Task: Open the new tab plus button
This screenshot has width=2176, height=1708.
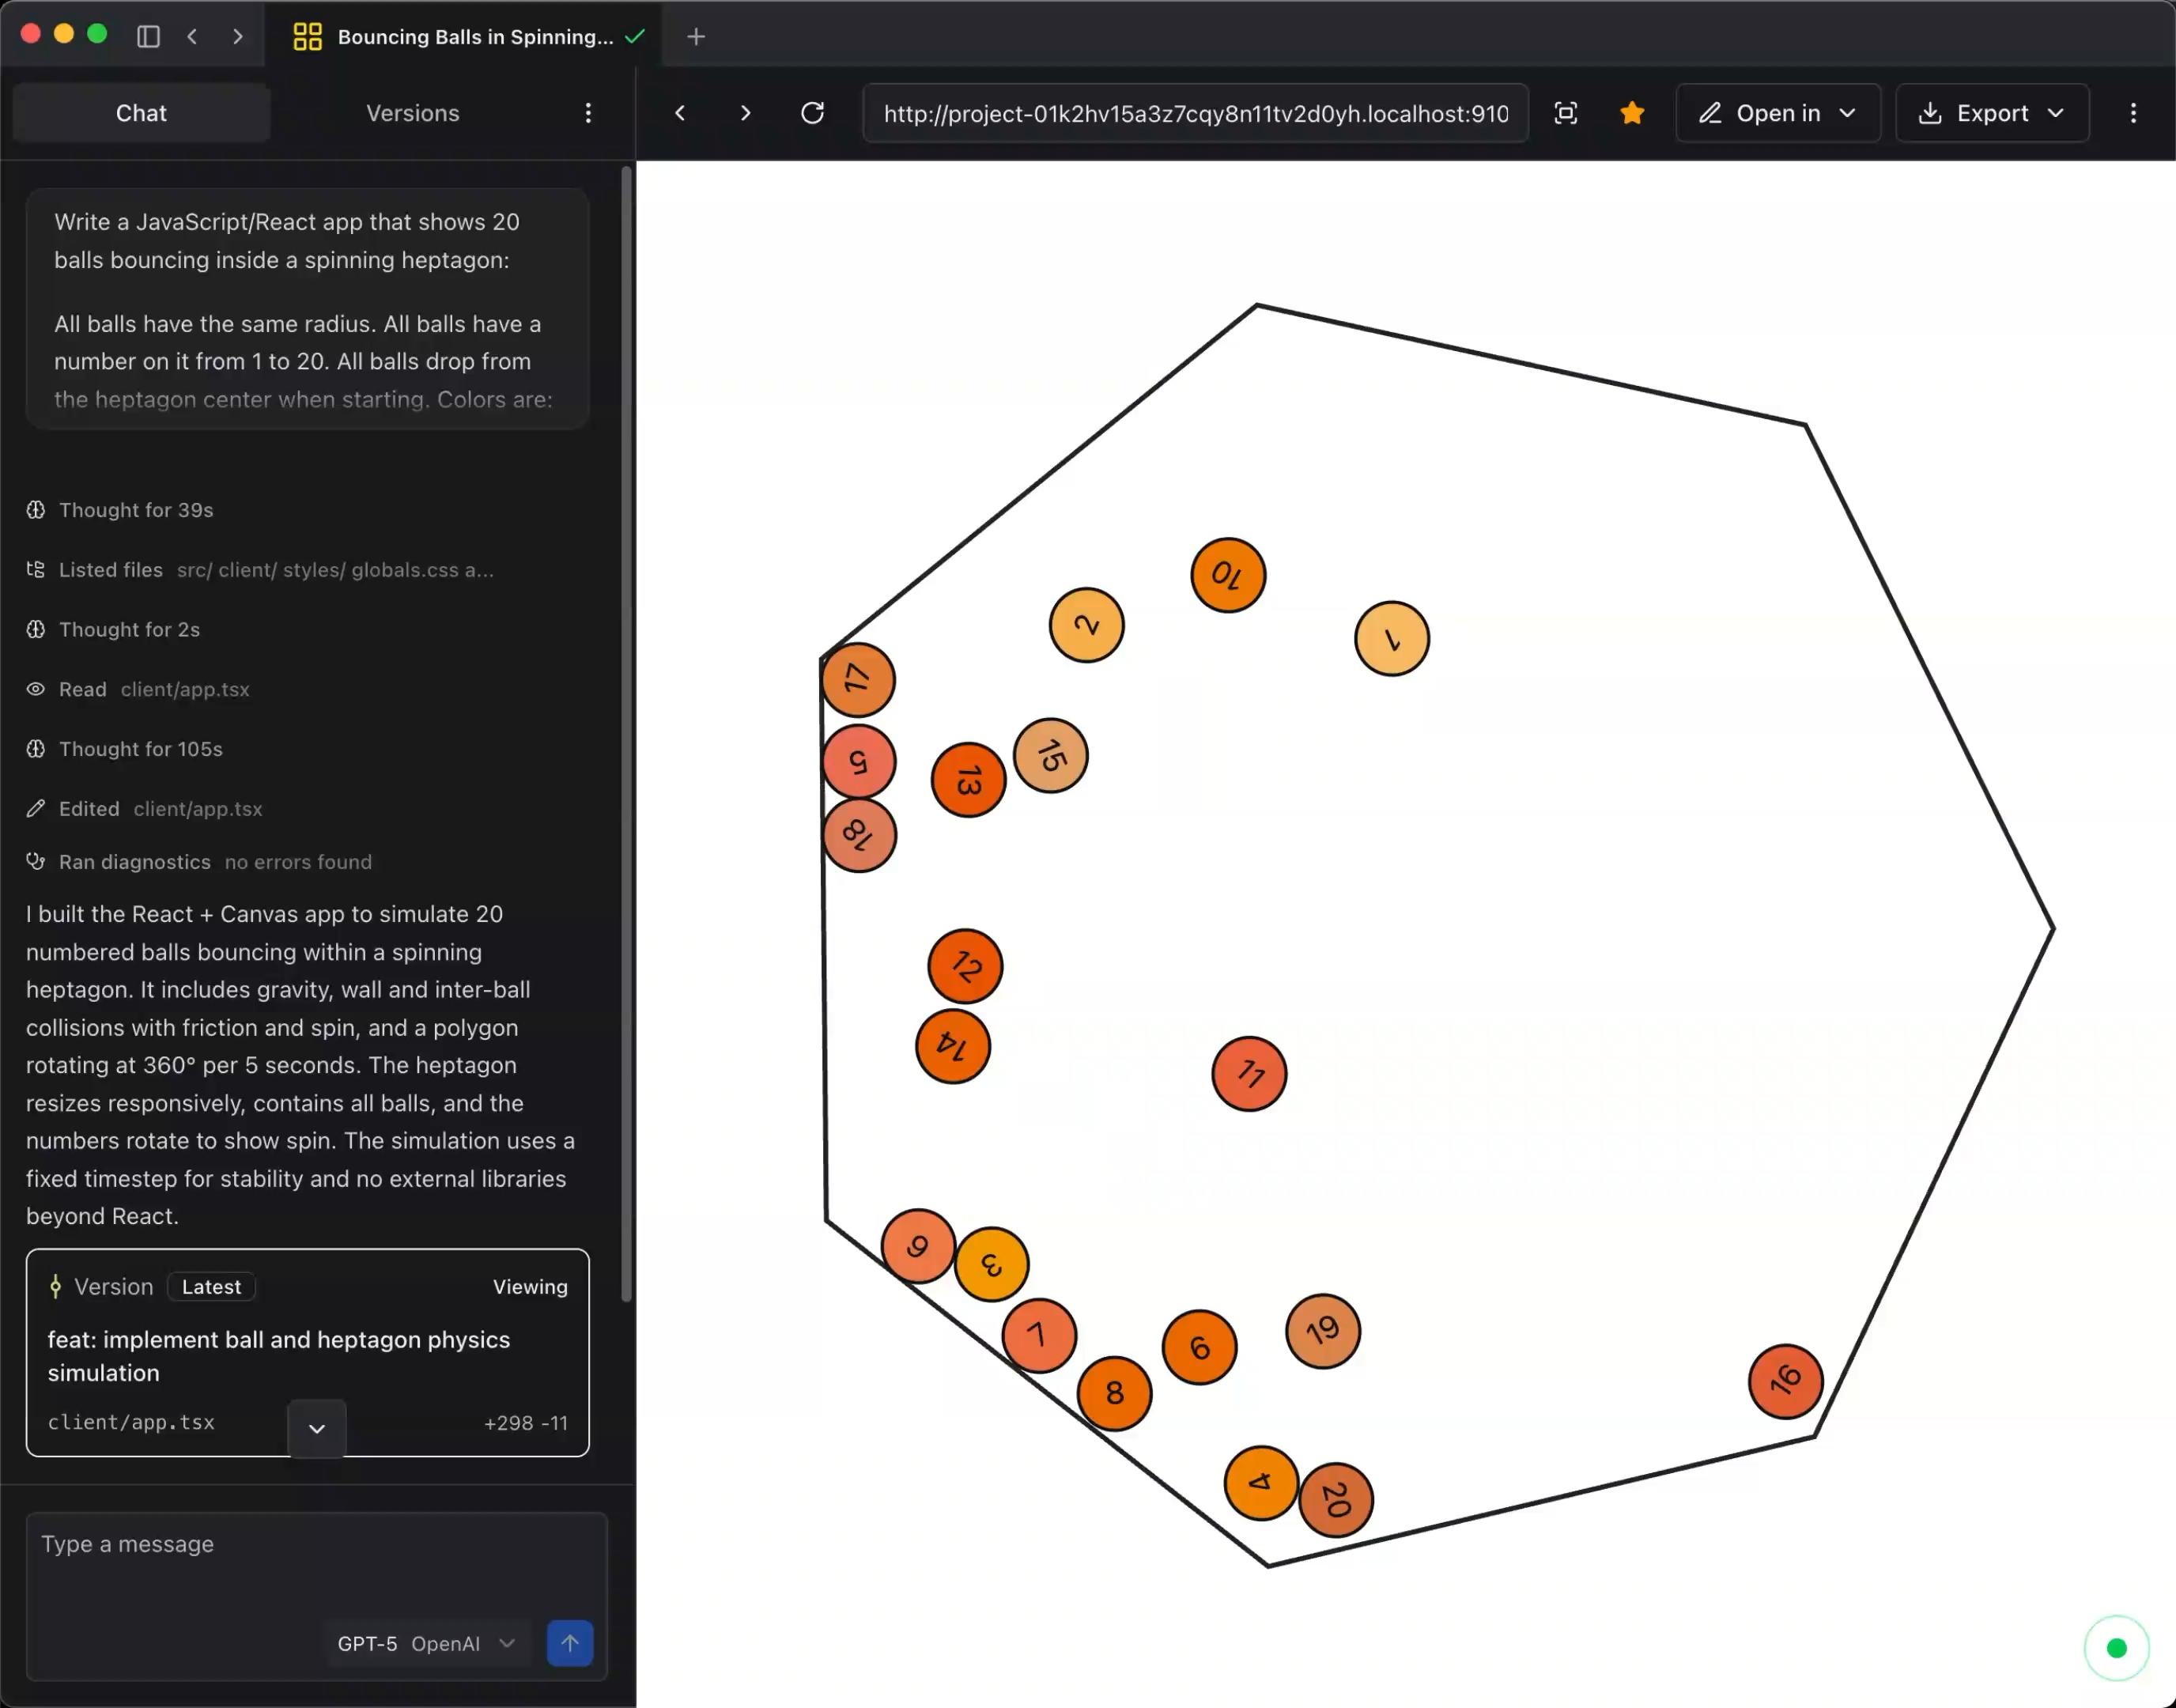Action: (x=696, y=37)
